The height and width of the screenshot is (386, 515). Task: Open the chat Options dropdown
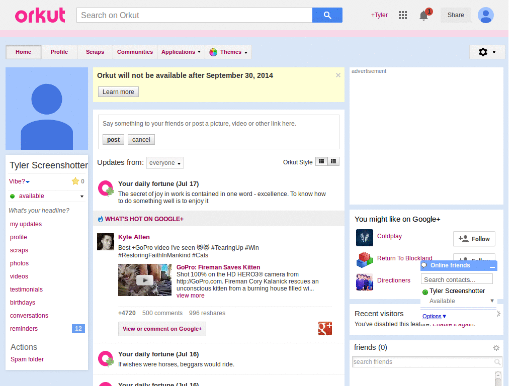point(434,316)
